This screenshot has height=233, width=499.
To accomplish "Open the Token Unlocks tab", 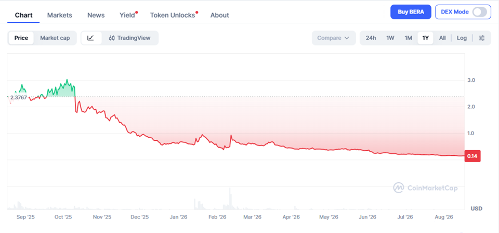I will (173, 15).
